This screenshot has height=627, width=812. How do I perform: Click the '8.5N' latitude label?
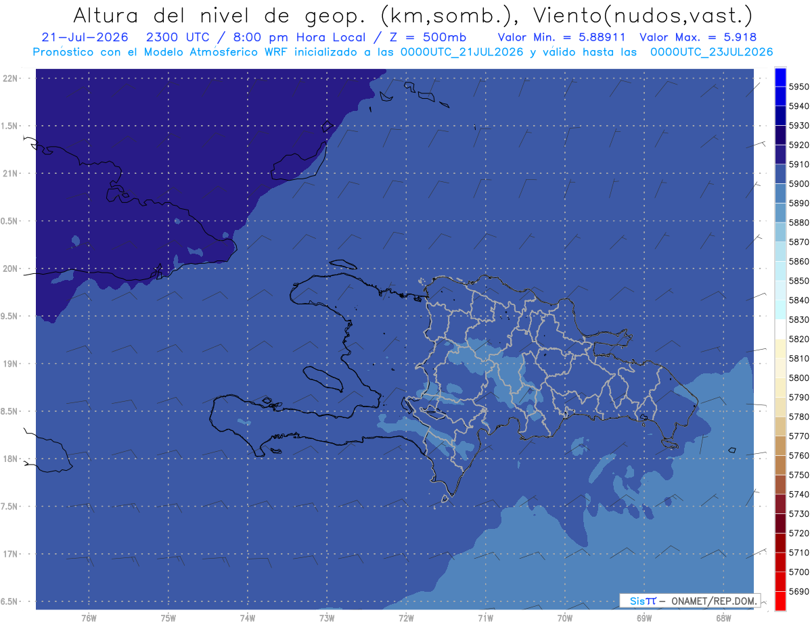pos(10,411)
